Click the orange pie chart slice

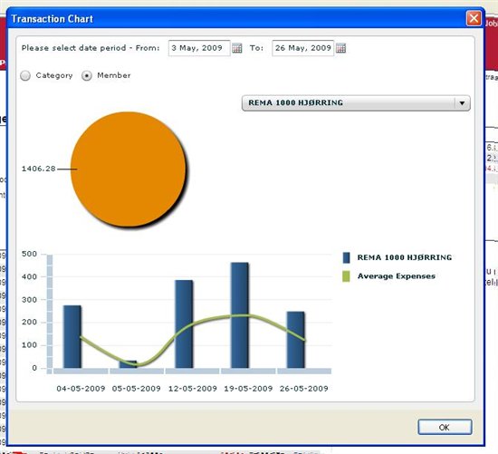128,169
